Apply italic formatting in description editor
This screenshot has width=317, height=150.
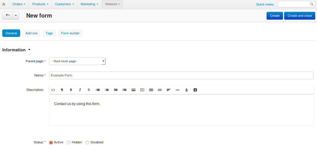pyautogui.click(x=80, y=90)
